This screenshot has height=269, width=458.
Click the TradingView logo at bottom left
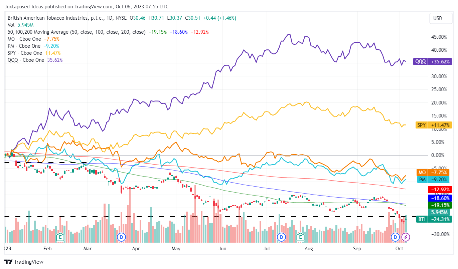pos(24,262)
